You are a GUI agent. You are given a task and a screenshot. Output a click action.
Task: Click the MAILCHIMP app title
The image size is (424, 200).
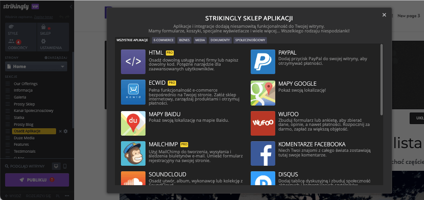164,144
